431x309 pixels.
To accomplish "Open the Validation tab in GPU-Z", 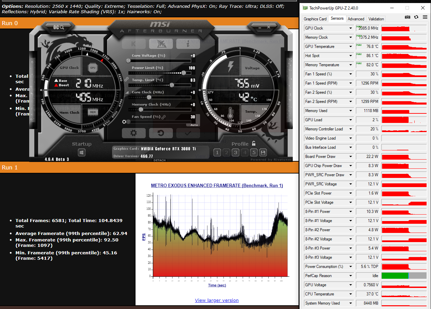I will (x=376, y=19).
